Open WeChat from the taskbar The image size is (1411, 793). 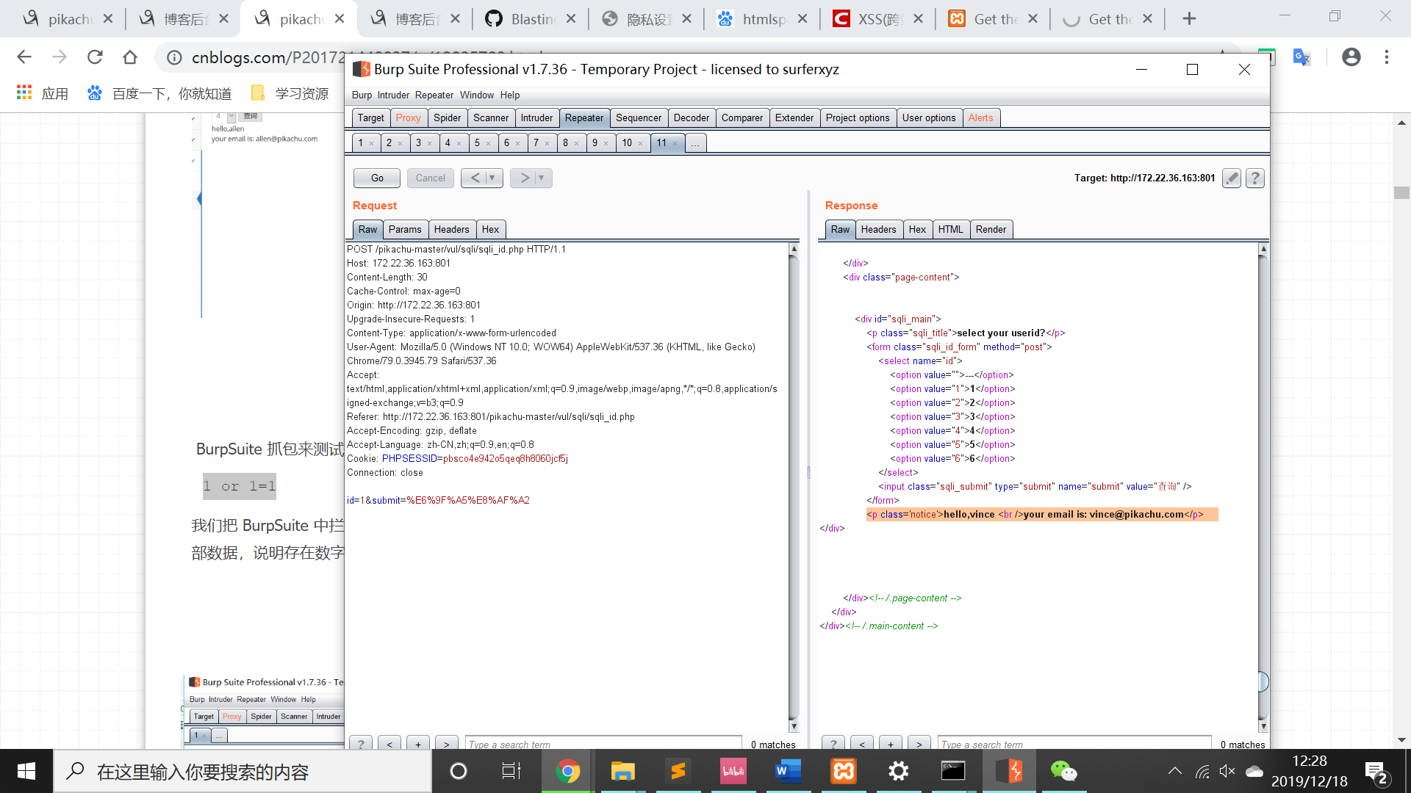[1063, 771]
